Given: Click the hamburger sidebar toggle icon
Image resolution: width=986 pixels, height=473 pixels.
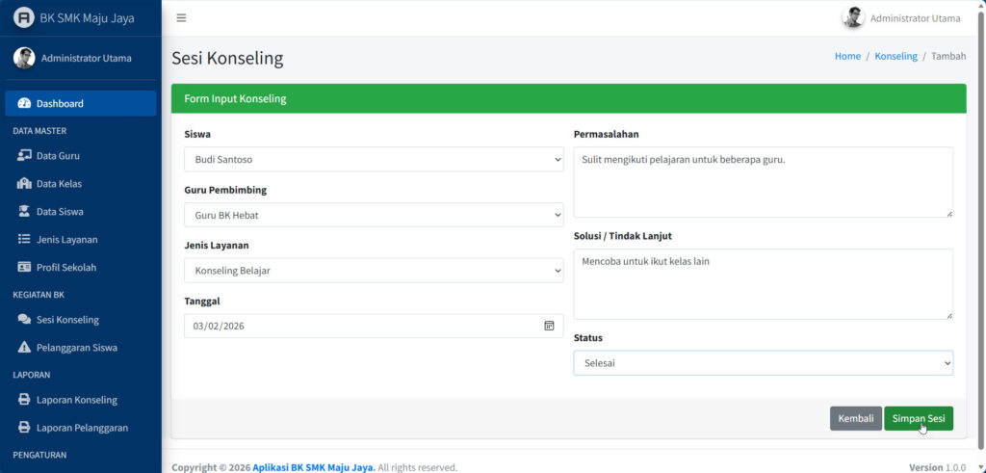Looking at the screenshot, I should pos(181,18).
